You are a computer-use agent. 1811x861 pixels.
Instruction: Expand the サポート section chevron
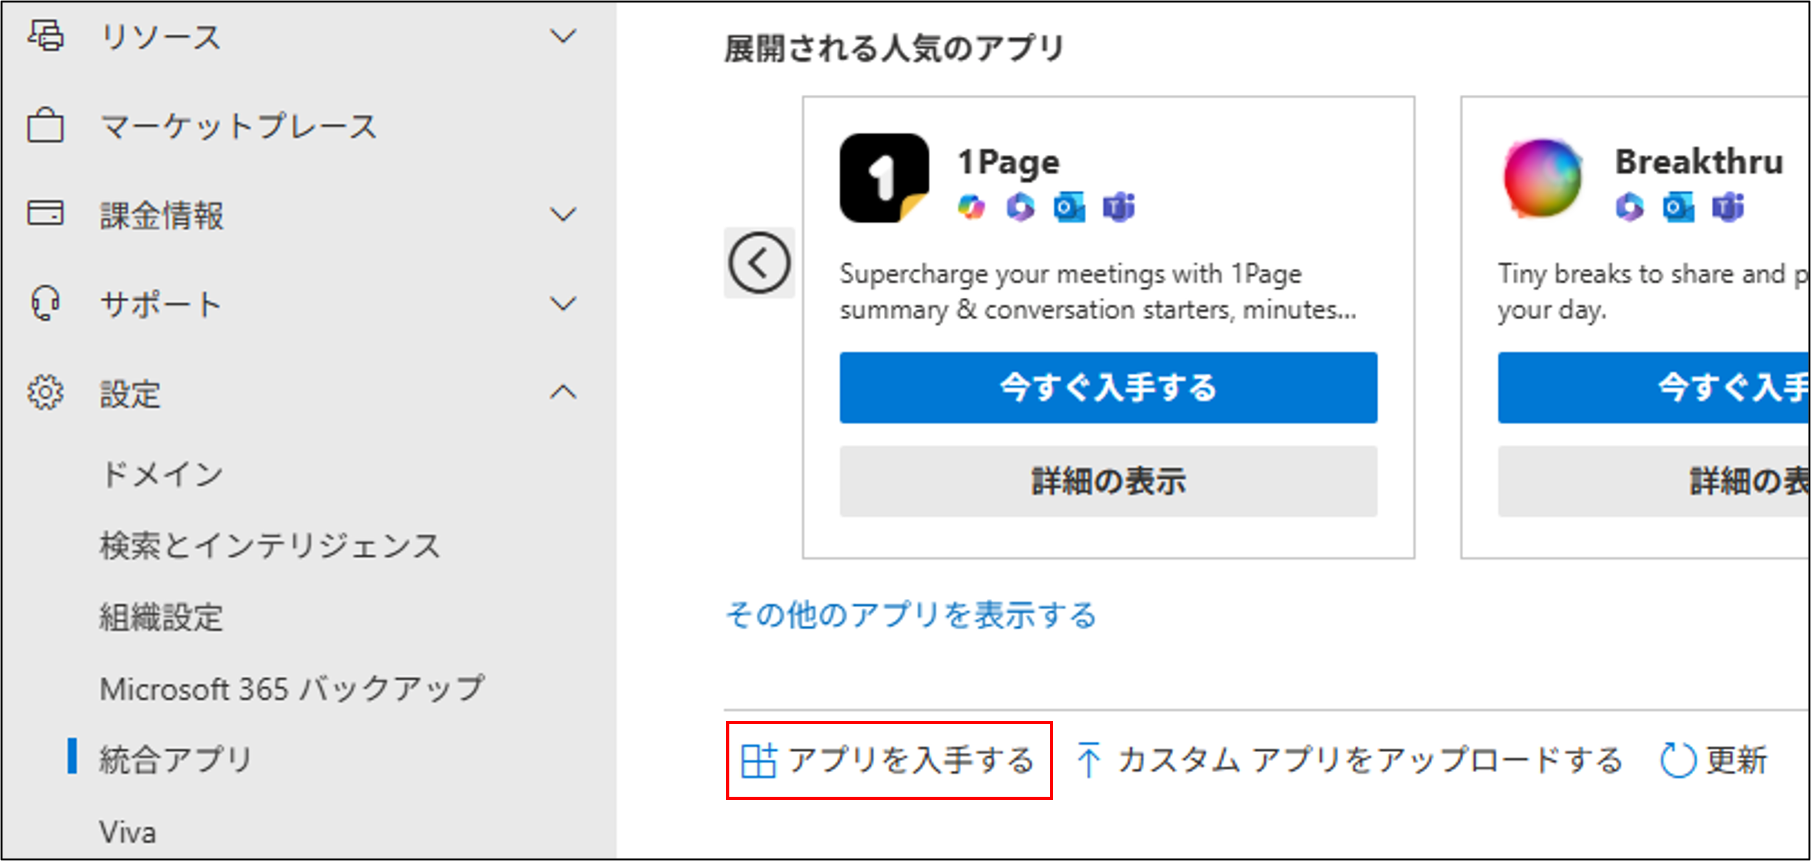[563, 304]
